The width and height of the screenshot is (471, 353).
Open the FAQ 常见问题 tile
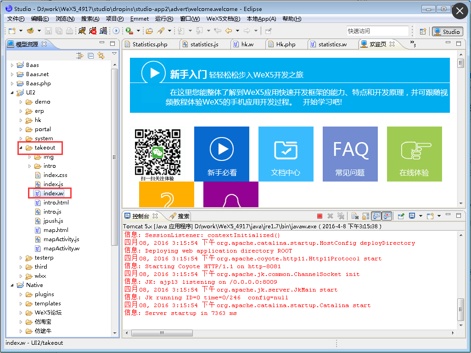coord(350,154)
